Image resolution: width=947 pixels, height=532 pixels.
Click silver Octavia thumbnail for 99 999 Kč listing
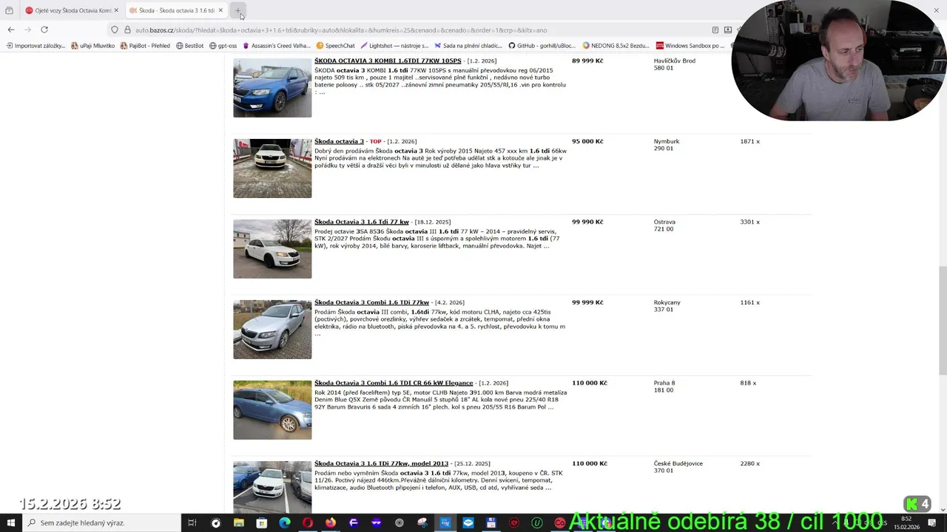272,330
